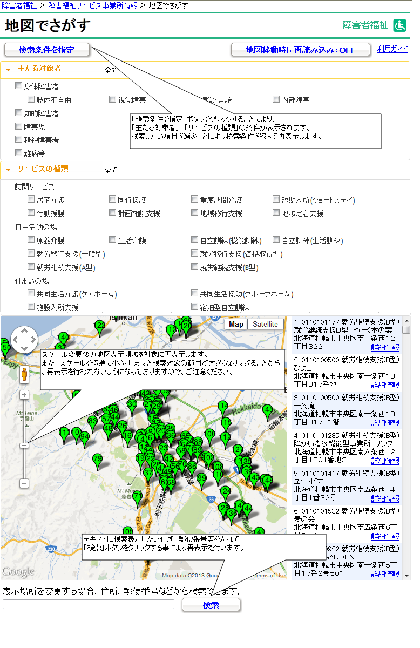Image resolution: width=420 pixels, height=648 pixels.
Task: Open 詳細情報 for ひよこ
Action: coord(385,385)
